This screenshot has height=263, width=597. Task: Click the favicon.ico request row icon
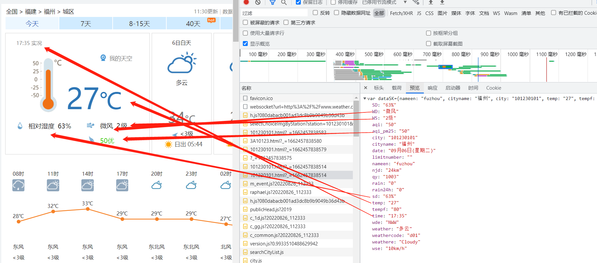[x=245, y=98]
